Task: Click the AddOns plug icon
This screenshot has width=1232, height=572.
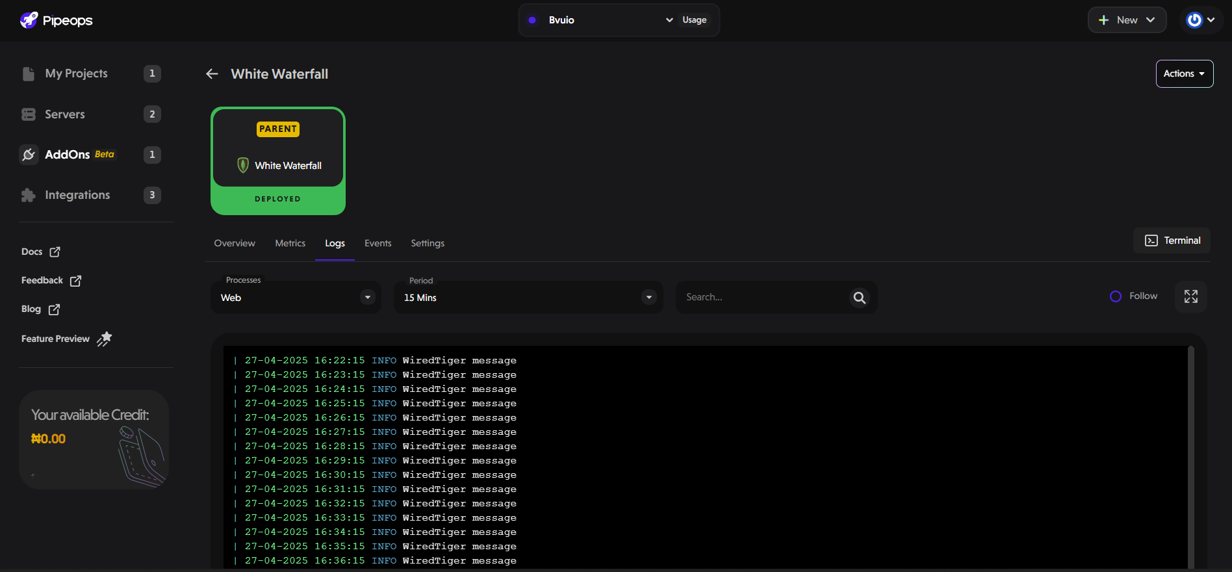Action: point(29,155)
